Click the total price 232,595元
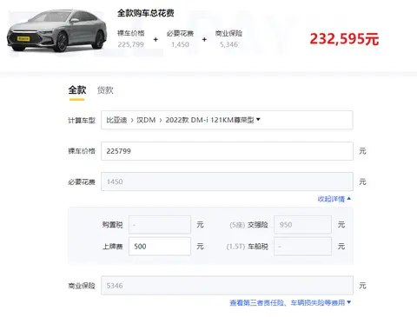This screenshot has height=317, width=417. [344, 39]
